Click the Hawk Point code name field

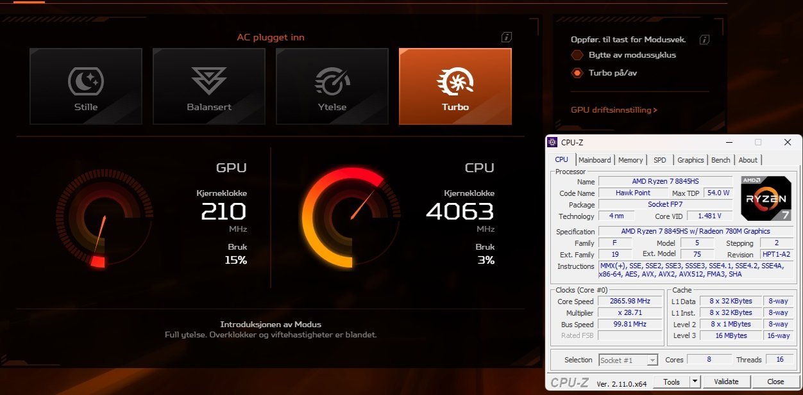(633, 193)
